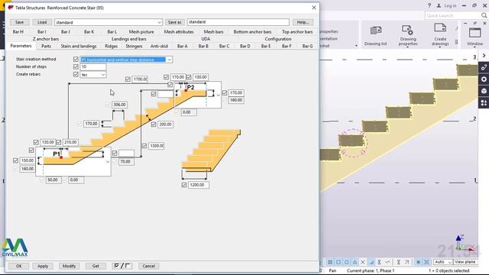Image resolution: width=489 pixels, height=275 pixels.
Task: Toggle the square snap switch icon
Action: tap(338, 262)
